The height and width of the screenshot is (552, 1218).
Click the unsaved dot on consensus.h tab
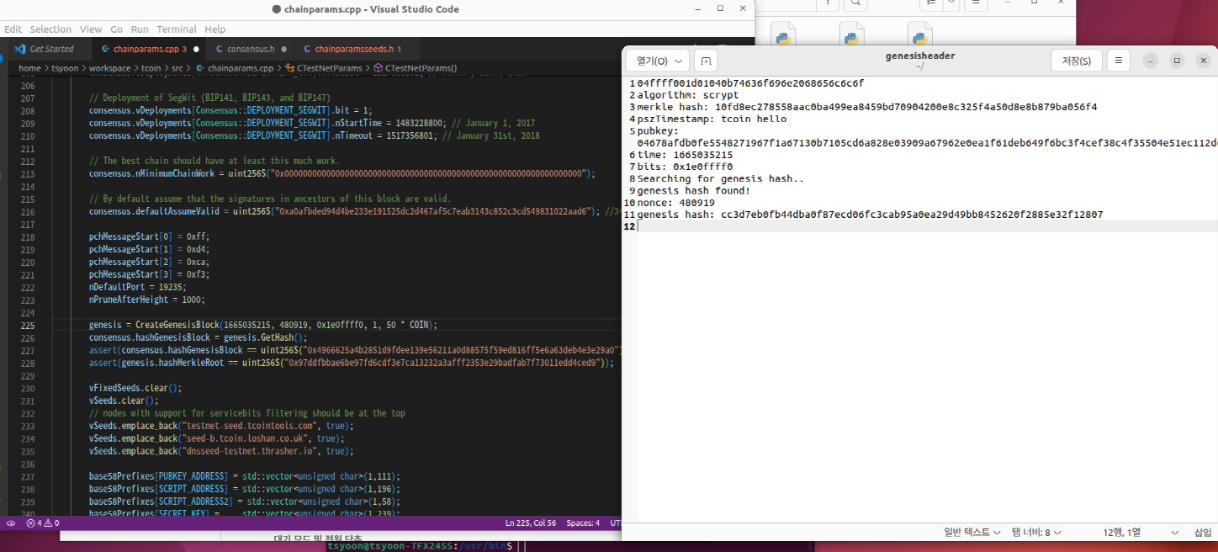coord(283,49)
